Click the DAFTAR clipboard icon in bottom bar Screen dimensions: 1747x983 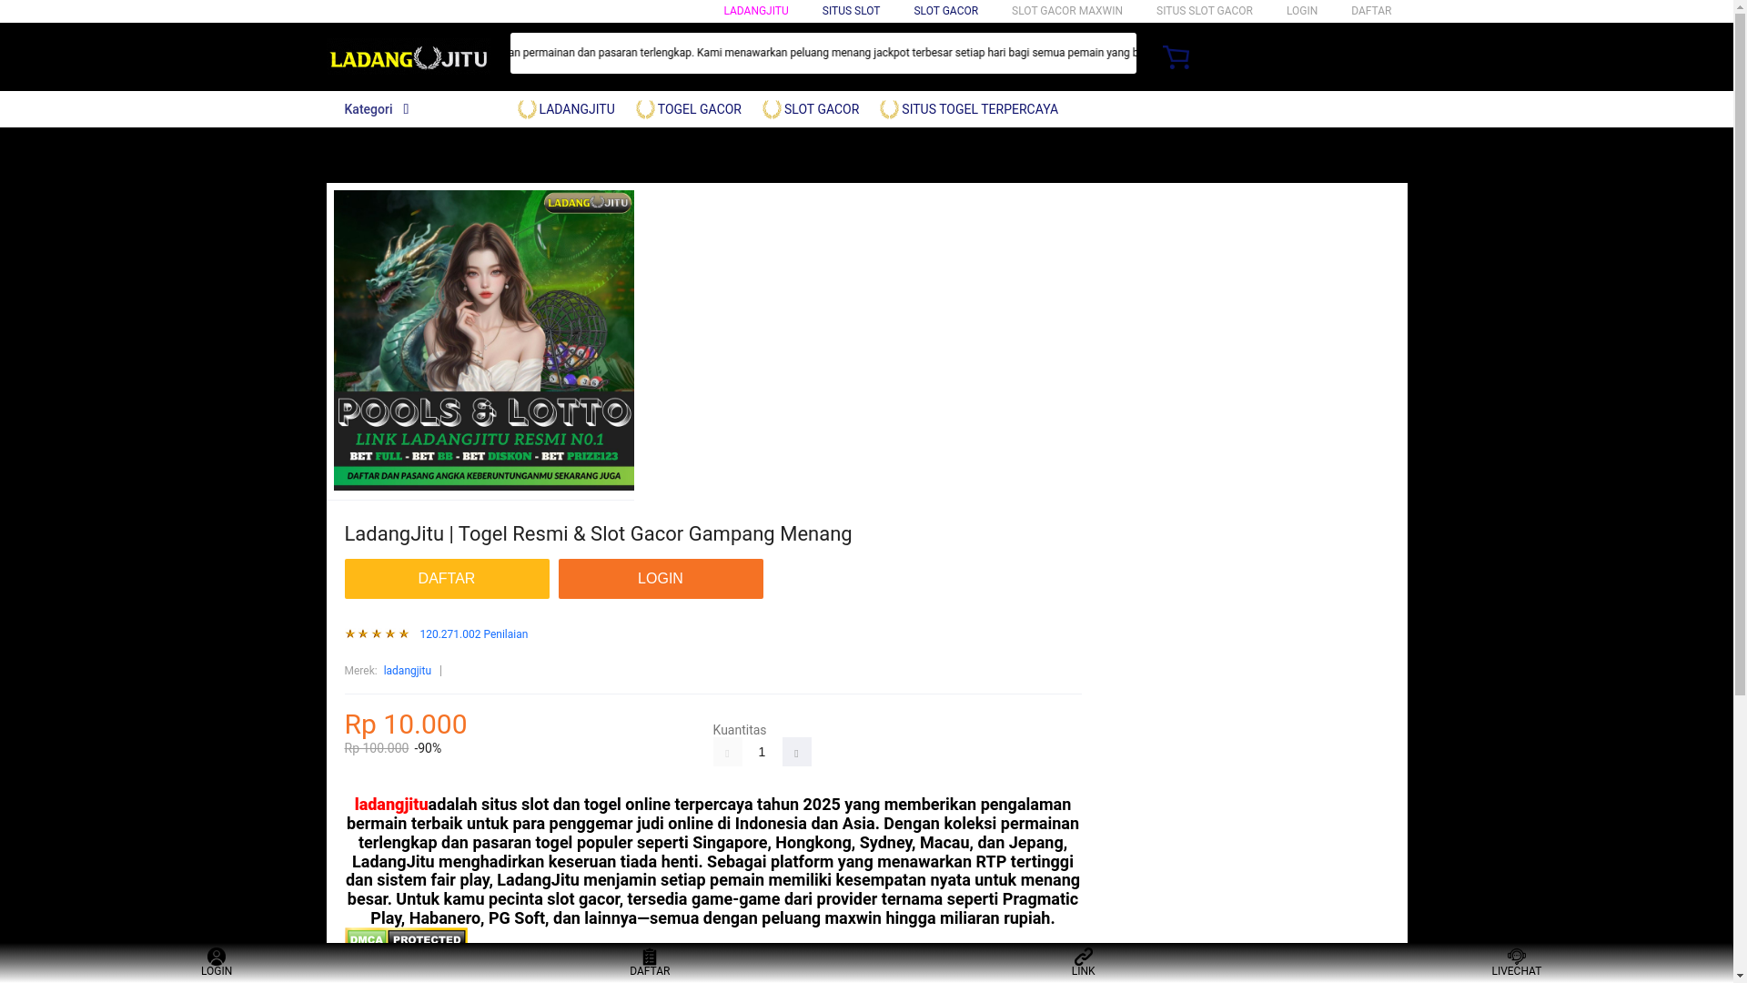(x=650, y=956)
